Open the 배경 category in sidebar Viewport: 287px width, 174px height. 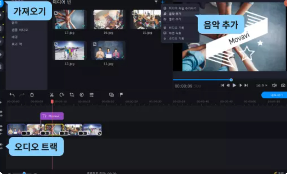click(15, 37)
